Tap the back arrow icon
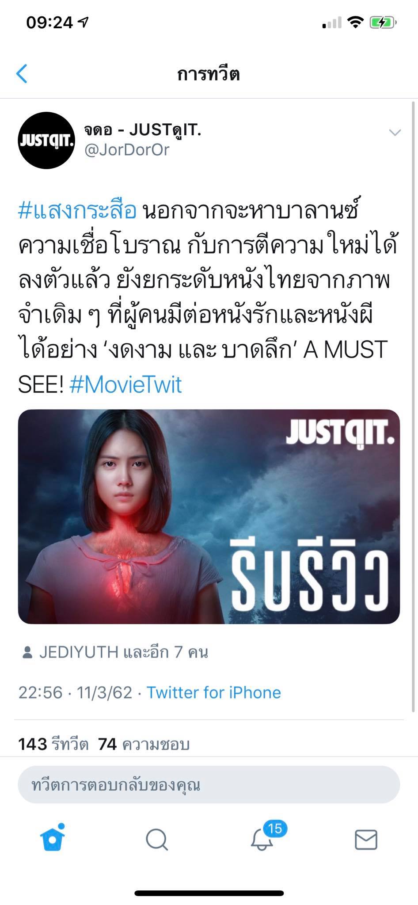The height and width of the screenshot is (905, 418). click(22, 73)
